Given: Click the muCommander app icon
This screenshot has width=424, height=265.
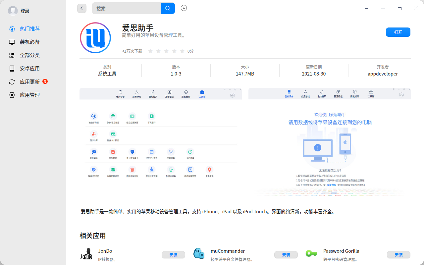Looking at the screenshot, I should pos(199,254).
